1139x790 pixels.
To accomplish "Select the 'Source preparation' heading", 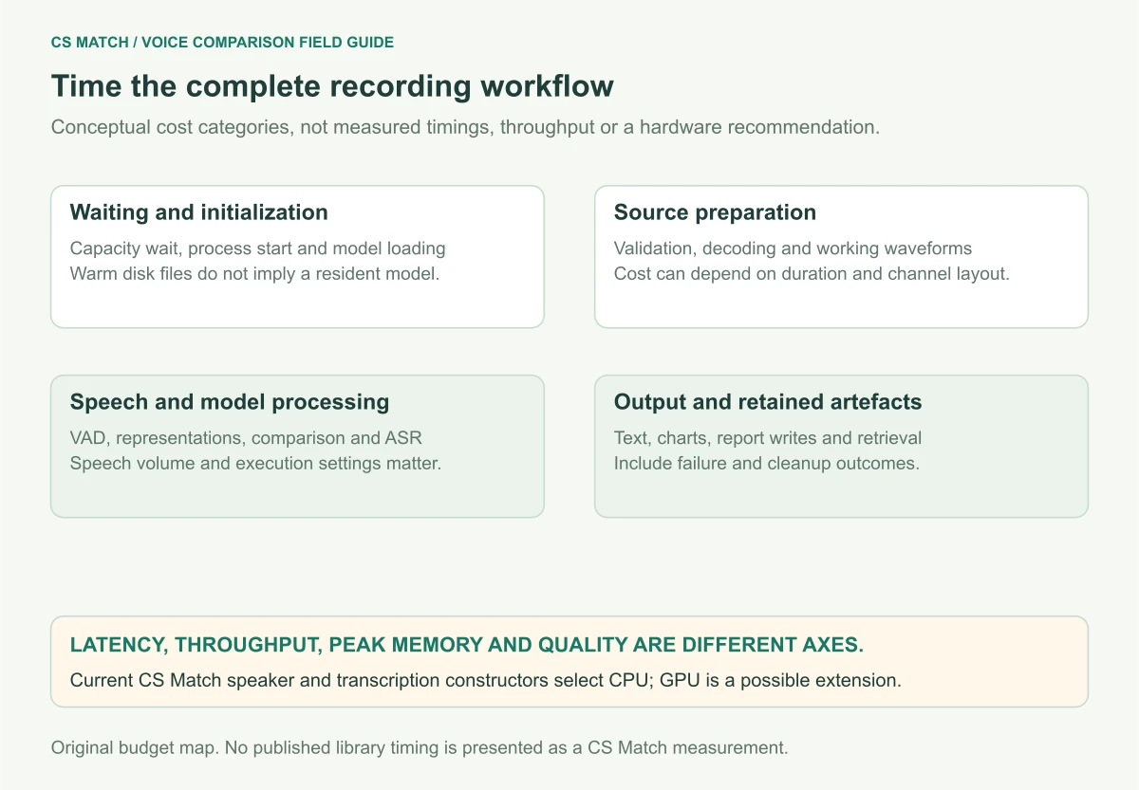I will point(715,212).
